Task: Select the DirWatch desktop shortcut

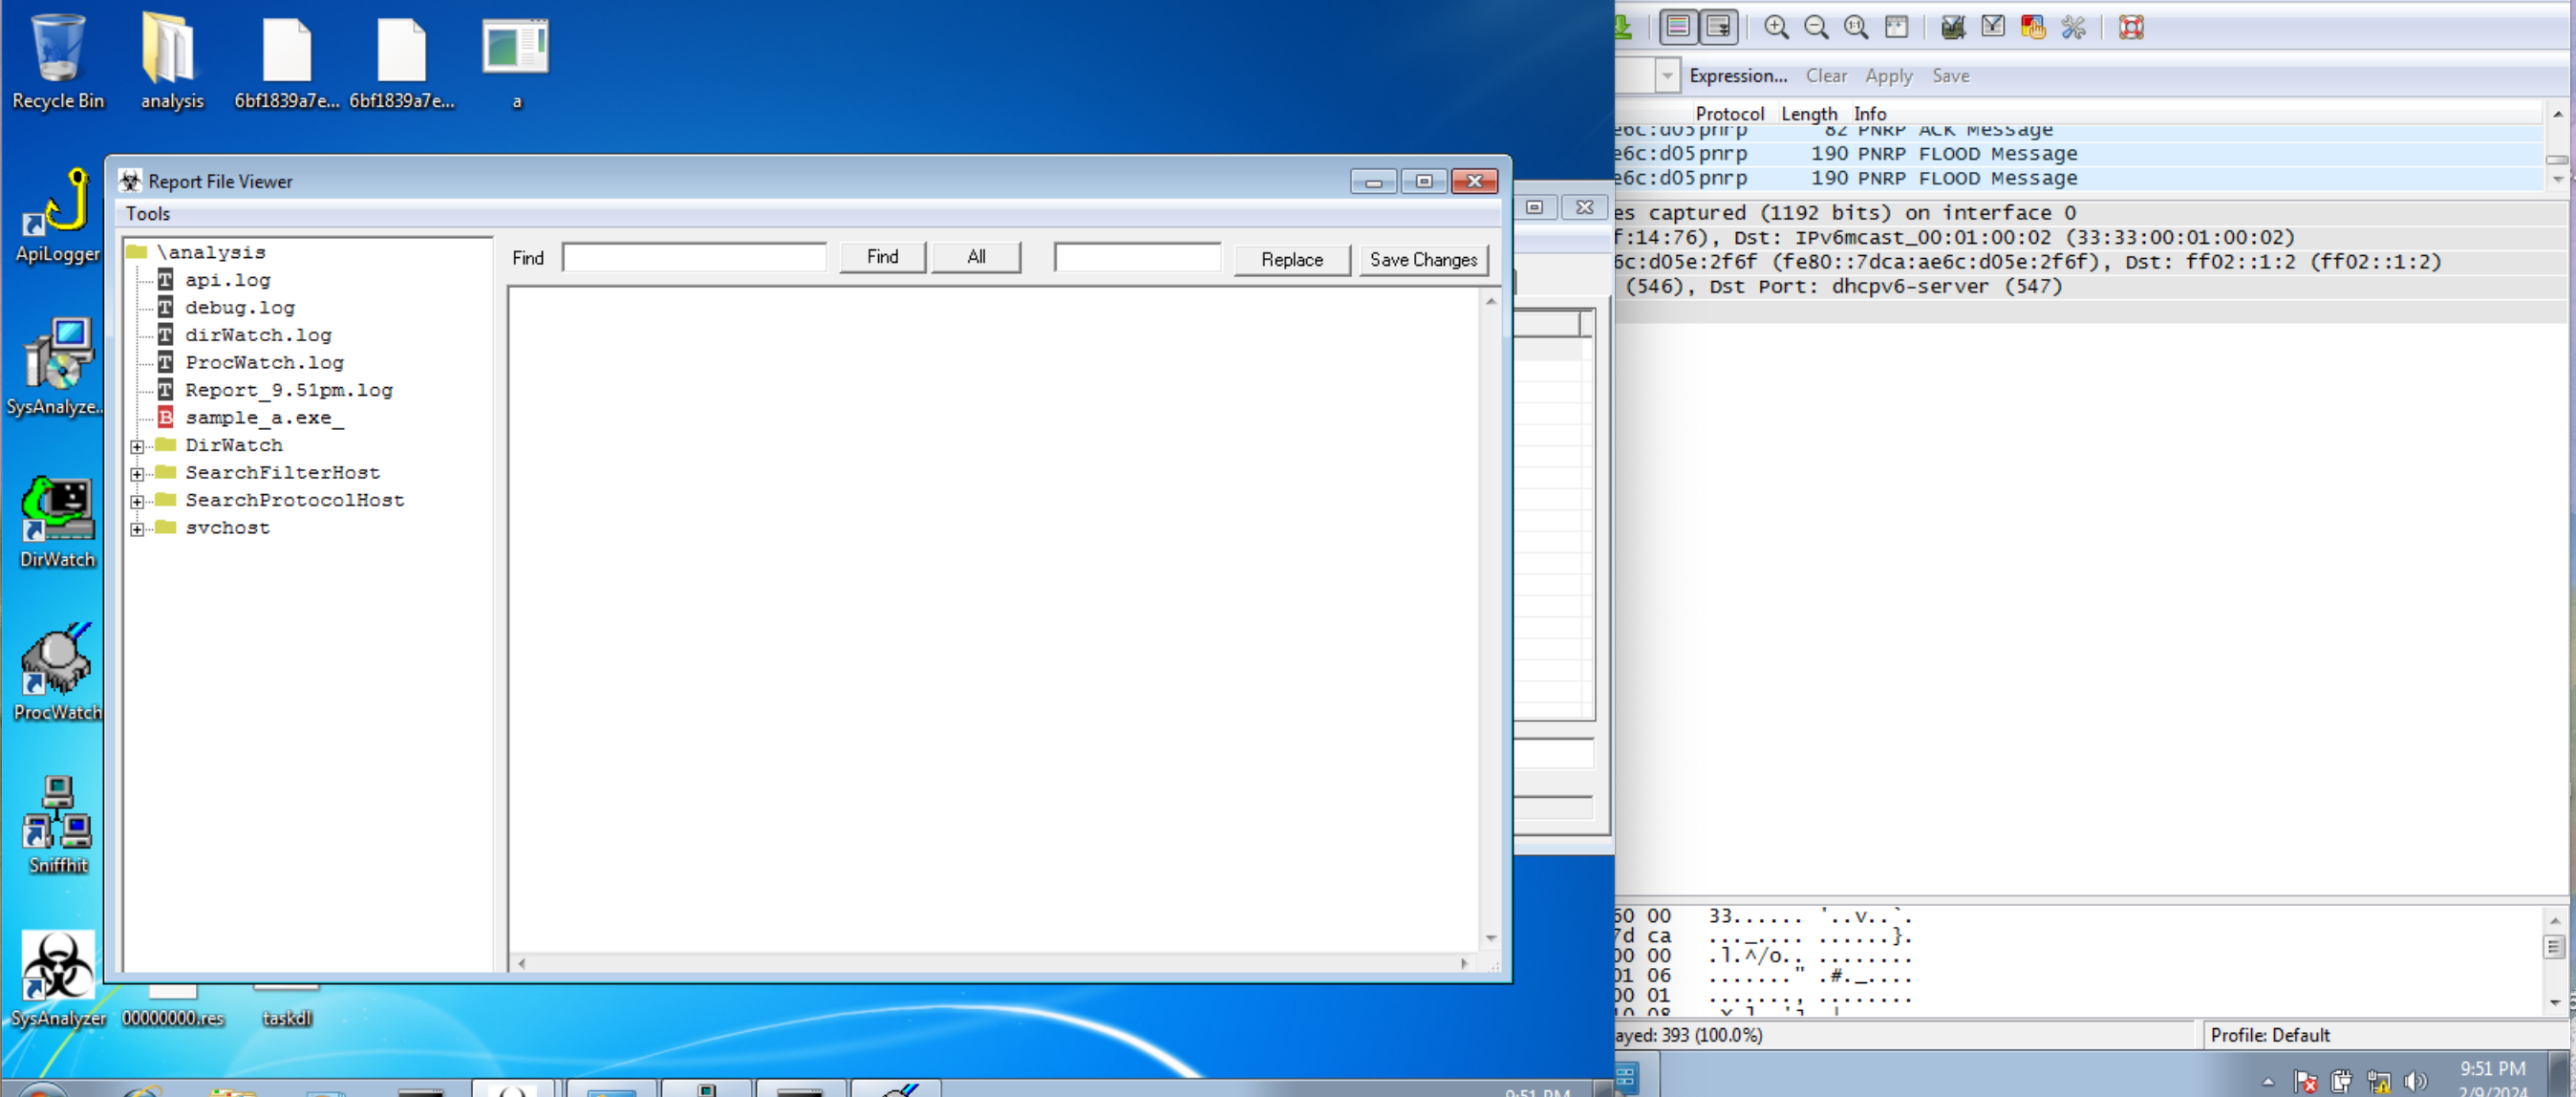Action: 57,522
